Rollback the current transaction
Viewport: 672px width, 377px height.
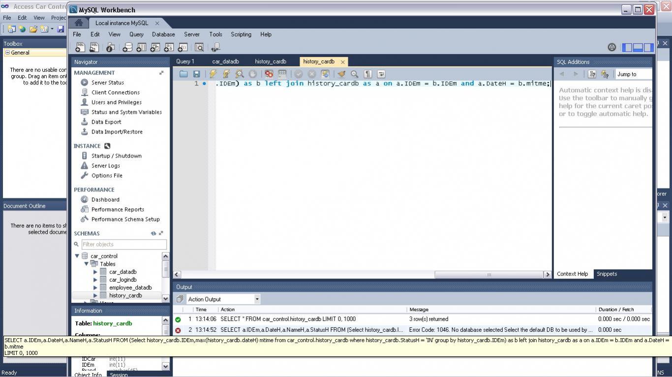click(311, 74)
